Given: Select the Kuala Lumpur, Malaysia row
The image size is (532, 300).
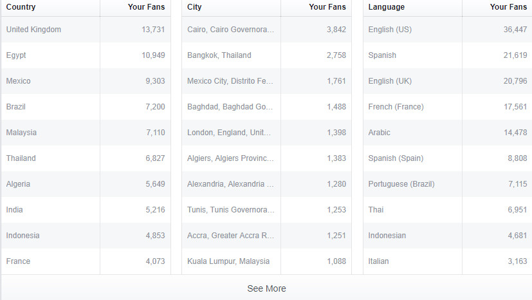Looking at the screenshot, I should pyautogui.click(x=228, y=261).
